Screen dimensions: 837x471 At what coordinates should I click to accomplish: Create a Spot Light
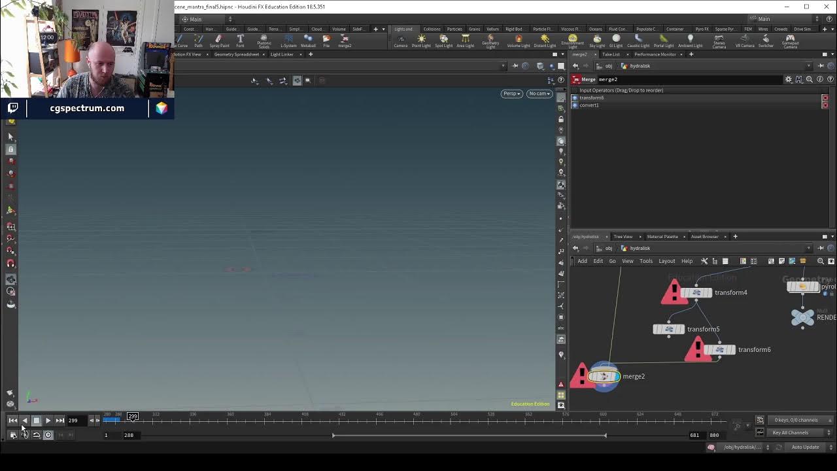click(443, 41)
